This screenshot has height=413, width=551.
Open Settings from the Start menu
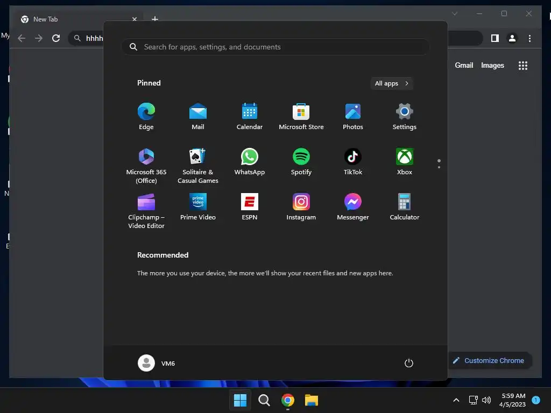(405, 117)
